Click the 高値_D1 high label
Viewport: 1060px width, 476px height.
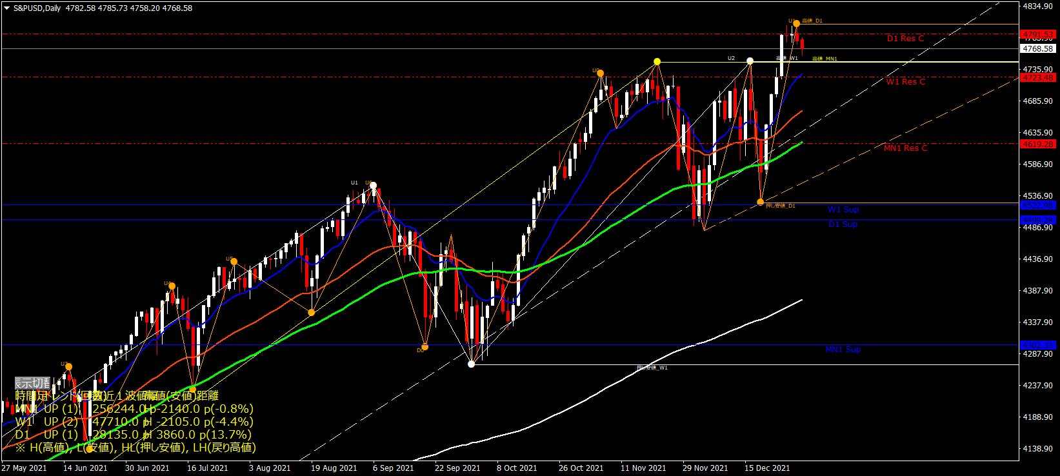coord(812,21)
